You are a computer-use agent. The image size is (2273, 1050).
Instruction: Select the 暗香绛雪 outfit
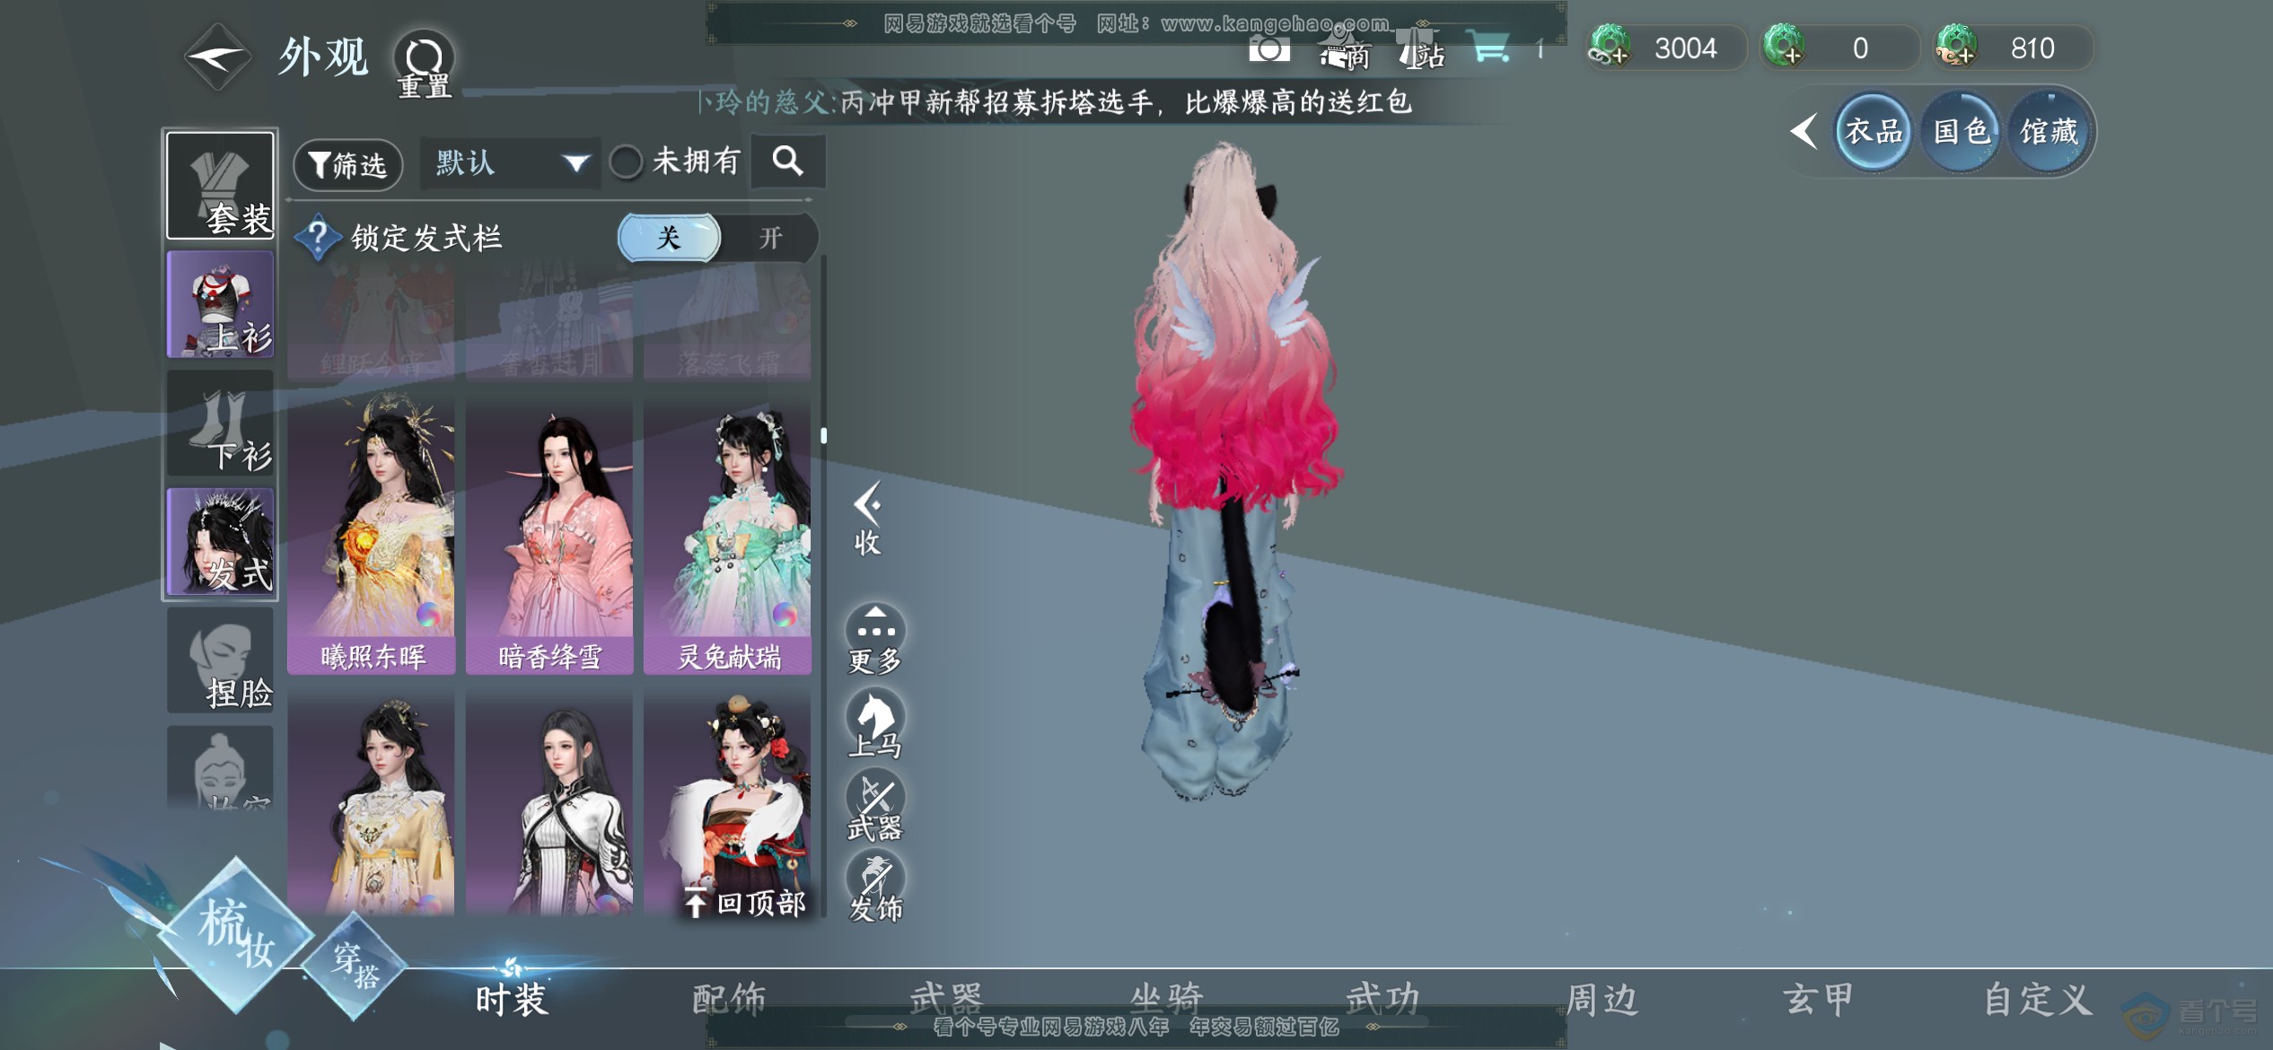click(549, 534)
